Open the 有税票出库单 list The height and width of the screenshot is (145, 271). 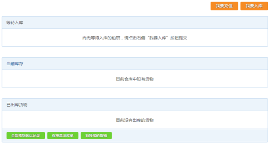click(x=63, y=135)
